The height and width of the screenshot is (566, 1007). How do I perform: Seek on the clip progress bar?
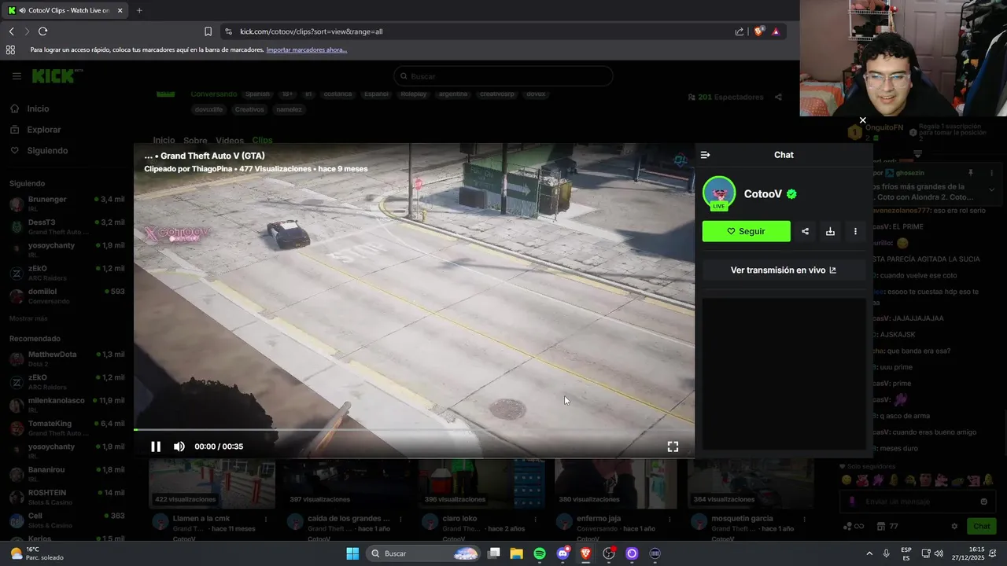coord(414,429)
